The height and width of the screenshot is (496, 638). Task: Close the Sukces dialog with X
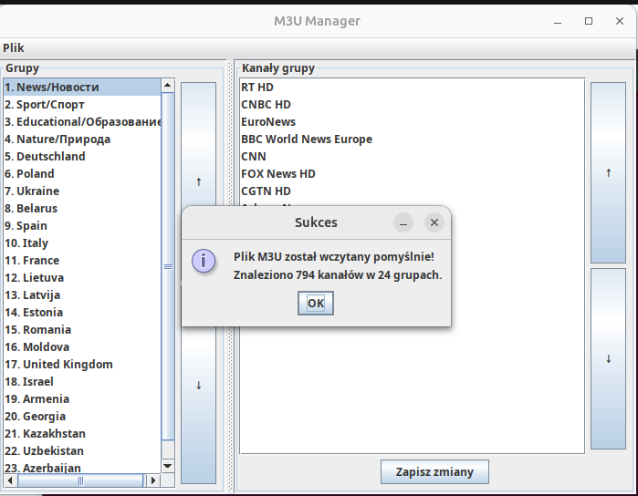coord(434,222)
